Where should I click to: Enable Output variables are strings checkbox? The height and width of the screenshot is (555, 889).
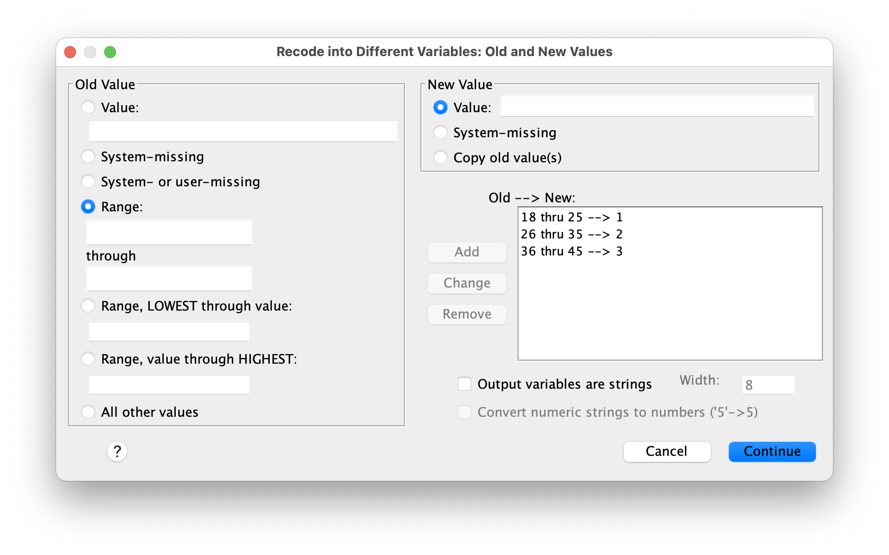point(465,384)
